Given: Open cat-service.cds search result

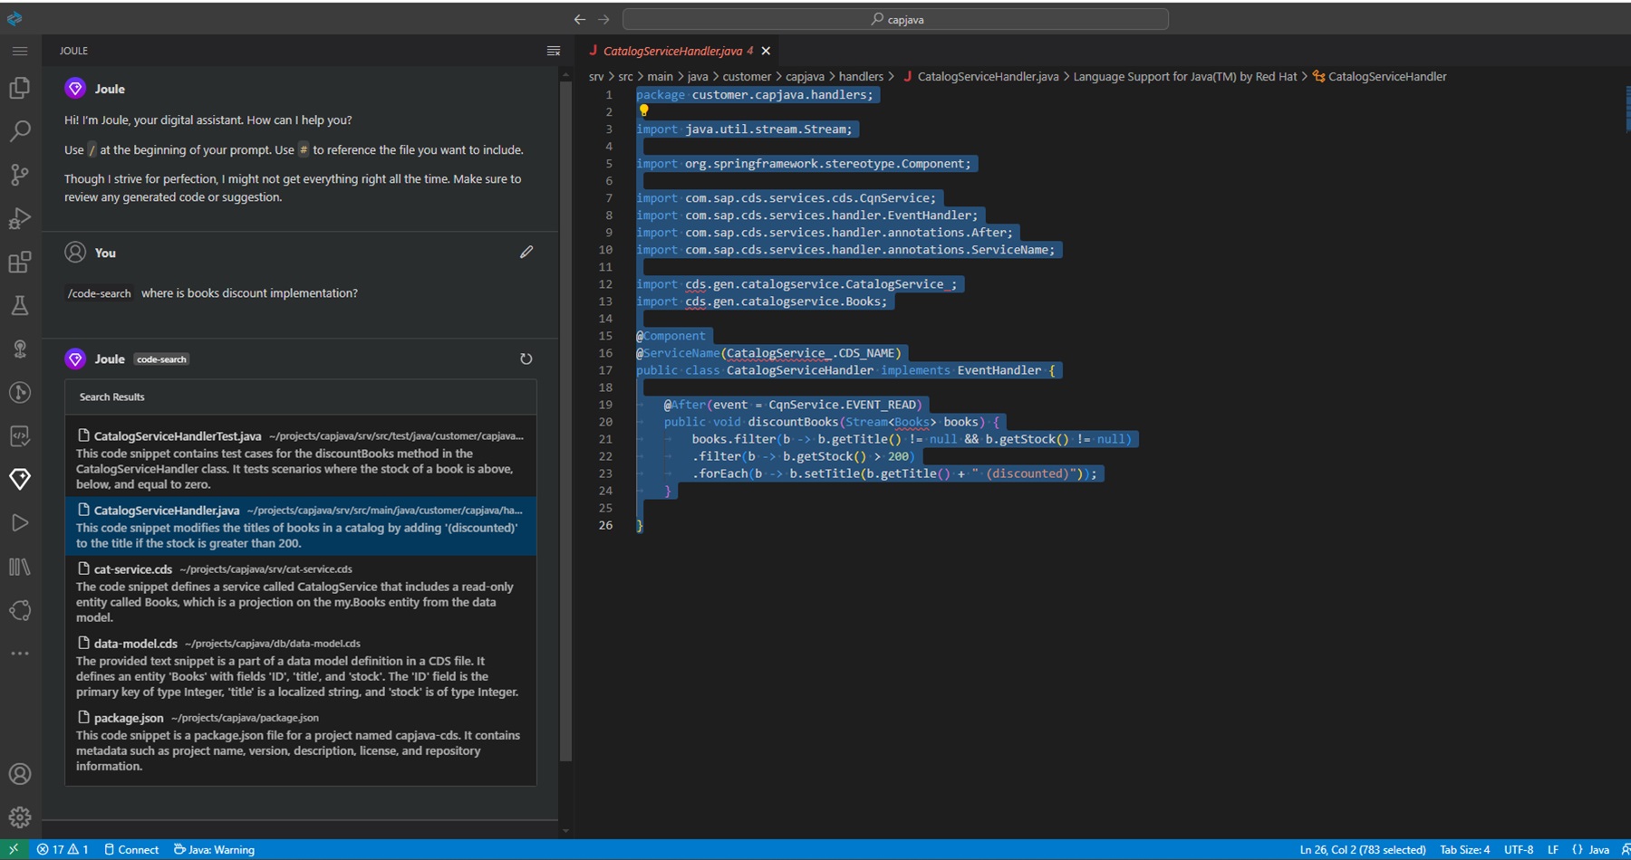Looking at the screenshot, I should click(301, 593).
